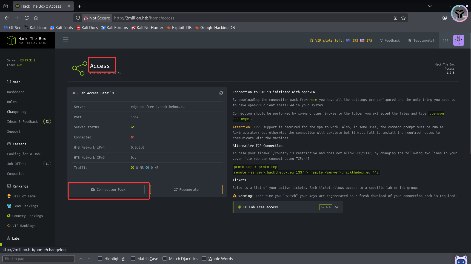471x264 pixels.
Task: Jump to next find-in-page match arrow
Action: point(89,259)
